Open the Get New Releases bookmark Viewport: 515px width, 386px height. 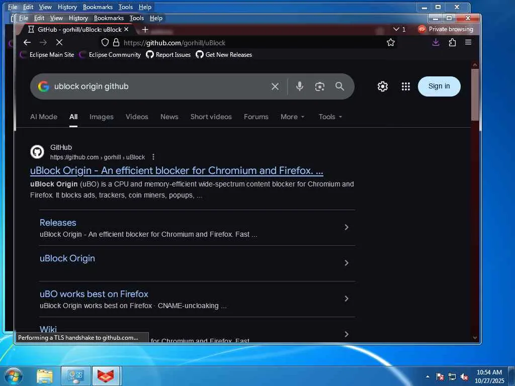[224, 55]
